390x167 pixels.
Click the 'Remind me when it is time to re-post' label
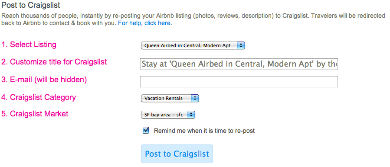pyautogui.click(x=204, y=131)
